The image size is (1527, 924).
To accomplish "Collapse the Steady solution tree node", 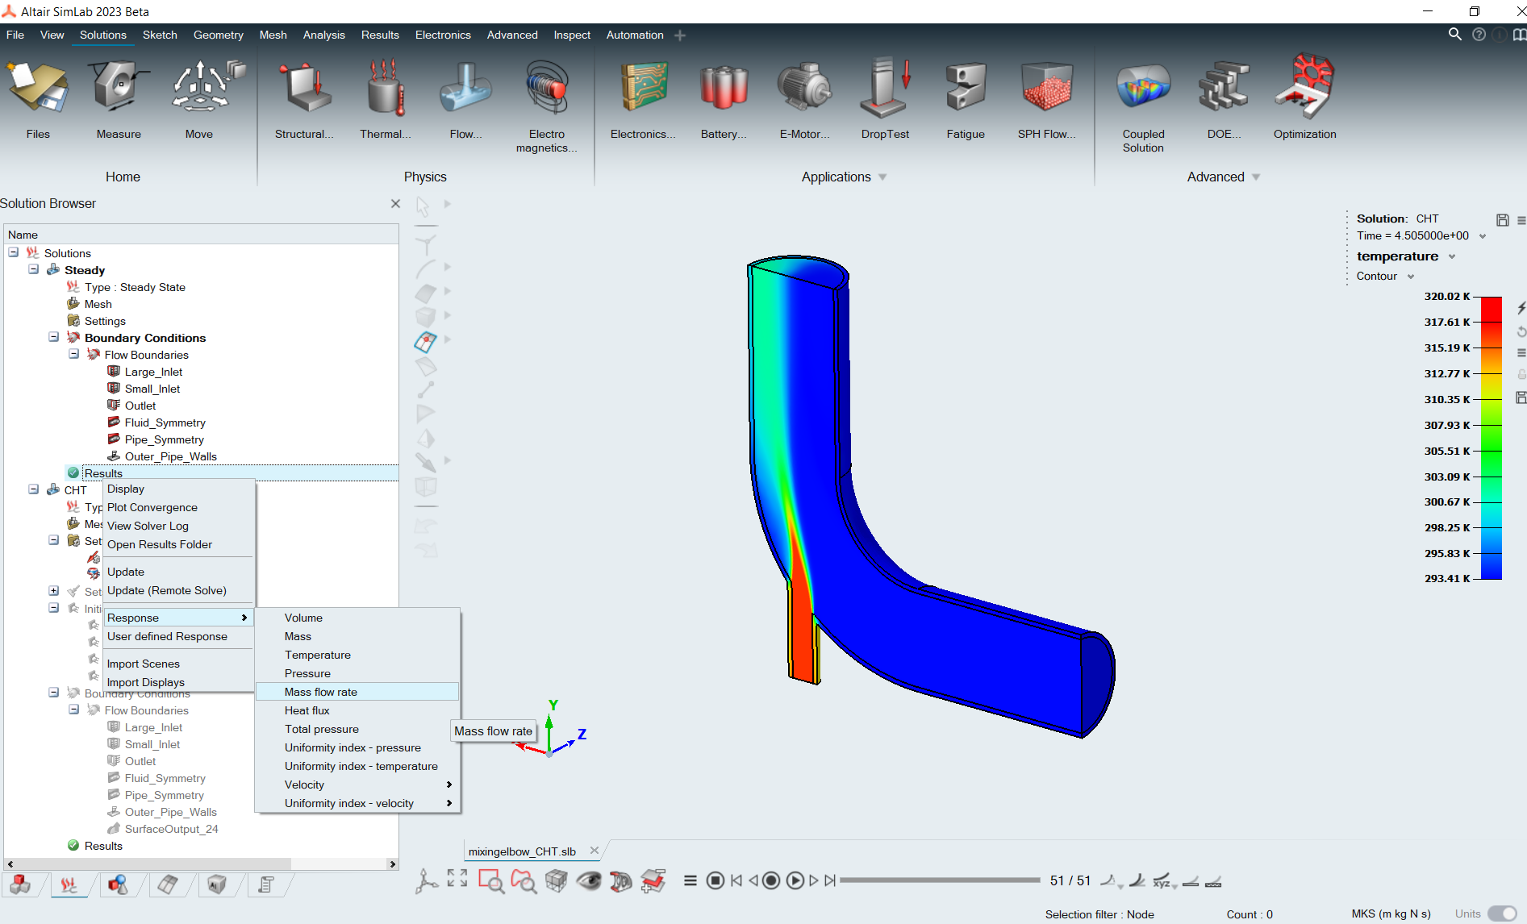I will click(x=34, y=269).
